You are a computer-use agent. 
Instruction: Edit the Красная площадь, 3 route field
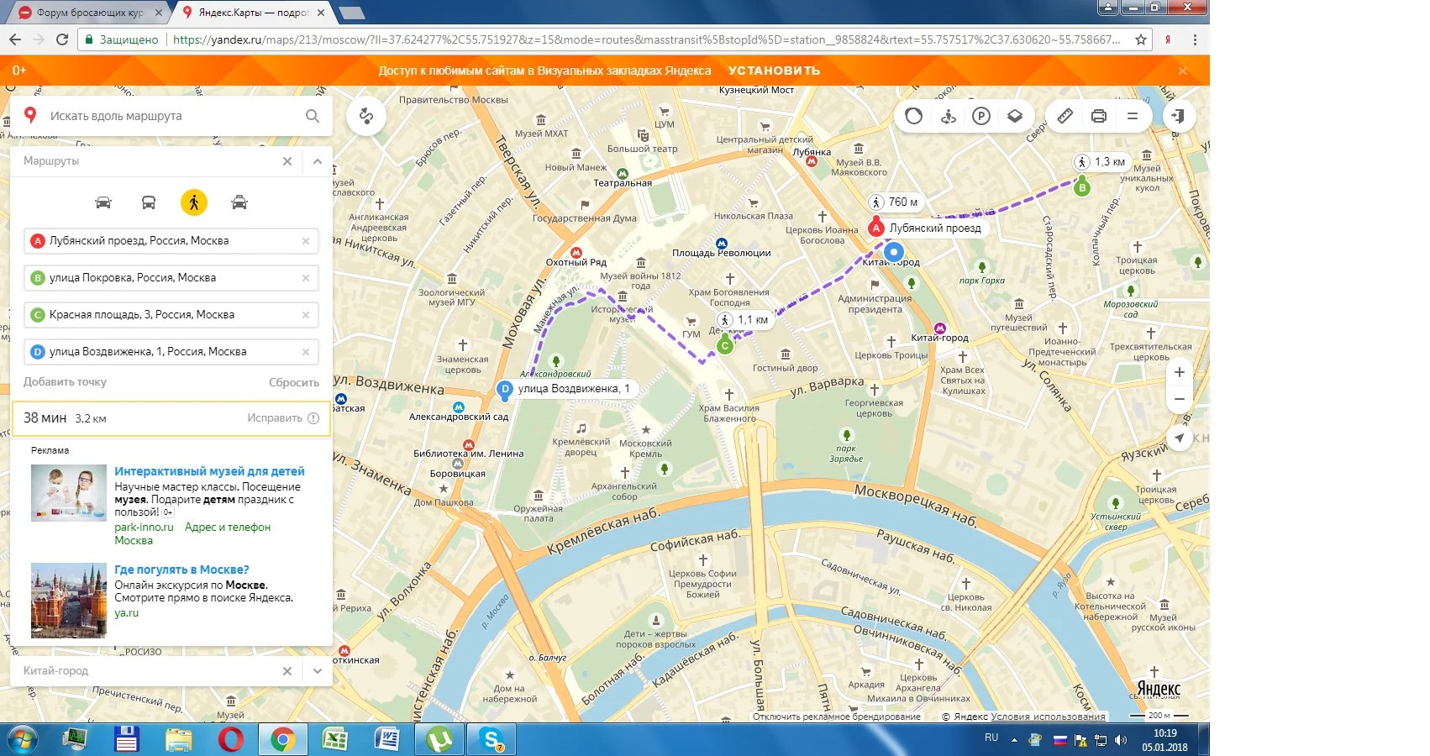click(171, 315)
